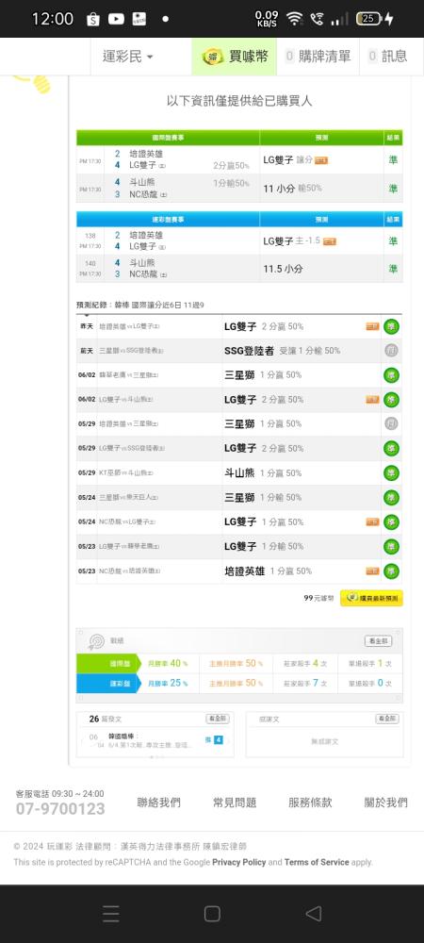Open the 購牌清單 tab
The height and width of the screenshot is (943, 424).
[318, 57]
